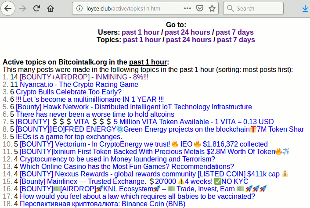Save page to Pocket icon

[200, 8]
